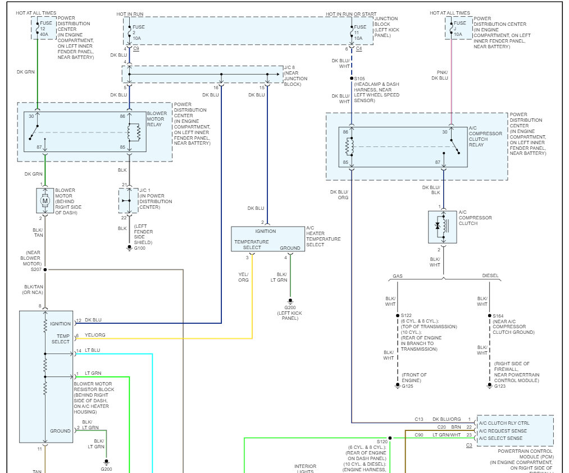
Task: Click the A/C compressor clutch relay switch contact
Action: click(x=455, y=146)
